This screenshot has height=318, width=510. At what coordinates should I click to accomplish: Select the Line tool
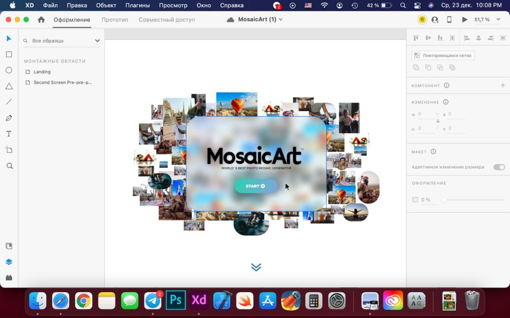pyautogui.click(x=9, y=102)
